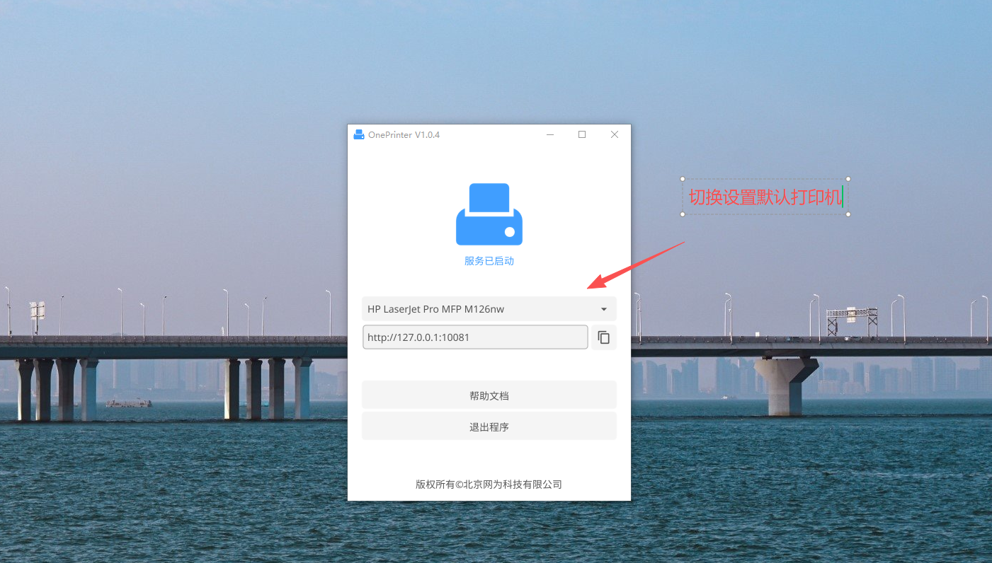Copy the service URL with the copy icon
The image size is (992, 563).
603,337
